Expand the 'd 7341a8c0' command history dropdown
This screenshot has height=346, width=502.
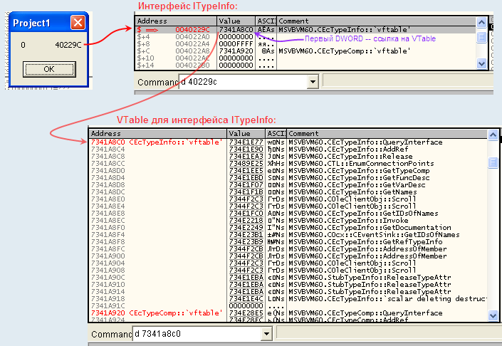tap(266, 334)
